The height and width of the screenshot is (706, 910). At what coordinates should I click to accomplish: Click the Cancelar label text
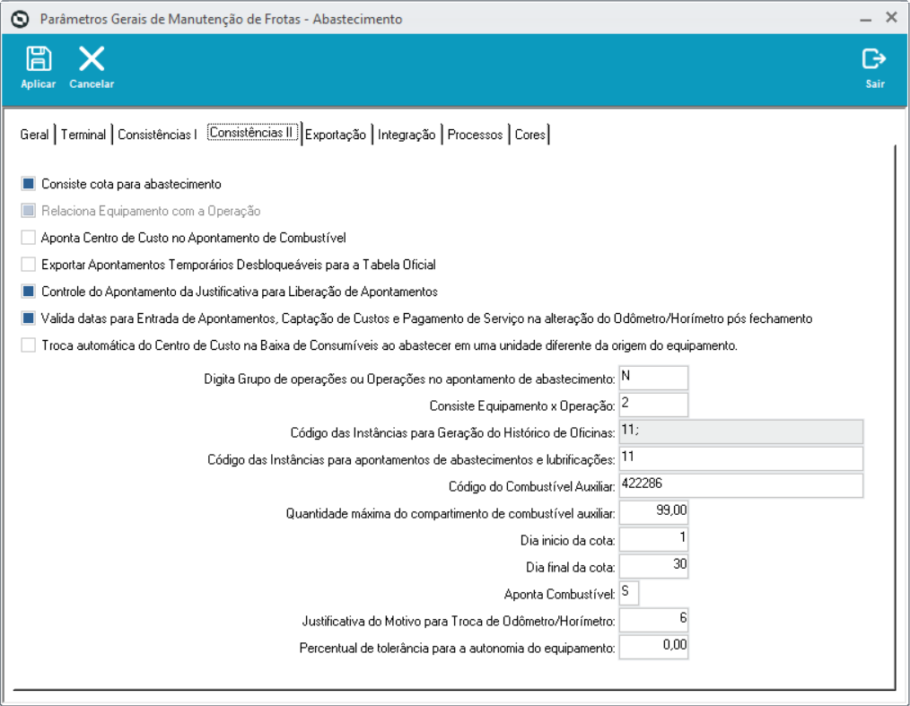click(92, 84)
